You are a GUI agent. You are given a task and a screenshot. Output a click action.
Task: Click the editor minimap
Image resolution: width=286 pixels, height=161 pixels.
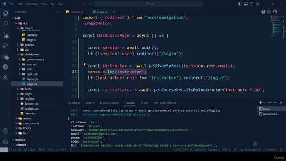pos(277,25)
